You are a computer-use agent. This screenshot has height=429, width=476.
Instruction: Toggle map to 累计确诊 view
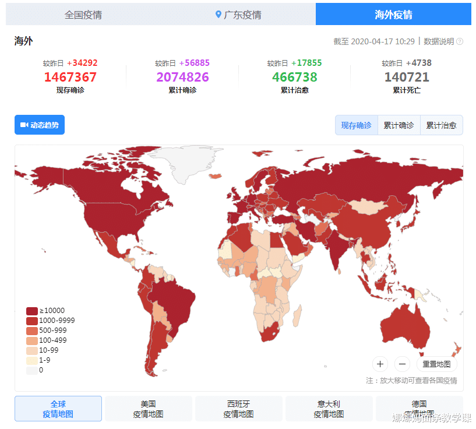pos(399,125)
